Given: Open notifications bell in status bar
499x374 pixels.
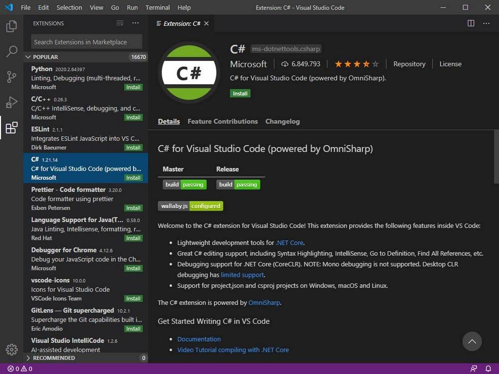Looking at the screenshot, I should (488, 369).
